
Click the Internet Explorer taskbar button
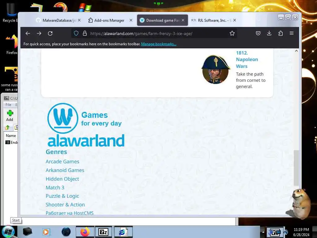123,232
